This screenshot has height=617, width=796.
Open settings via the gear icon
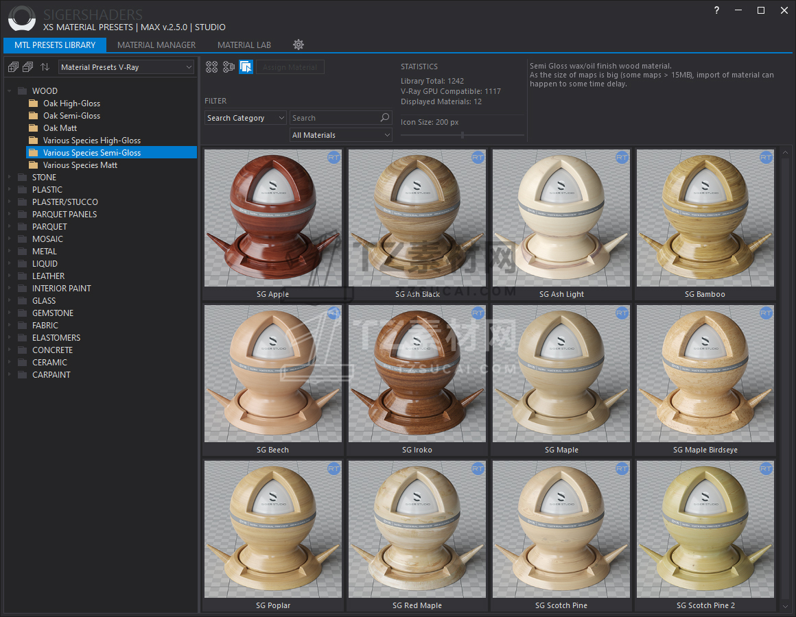[x=298, y=45]
